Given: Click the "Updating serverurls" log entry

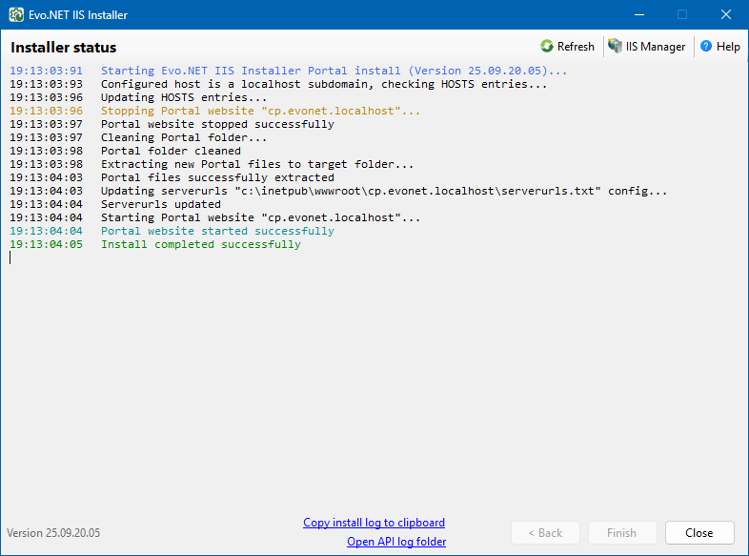Looking at the screenshot, I should 383,192.
